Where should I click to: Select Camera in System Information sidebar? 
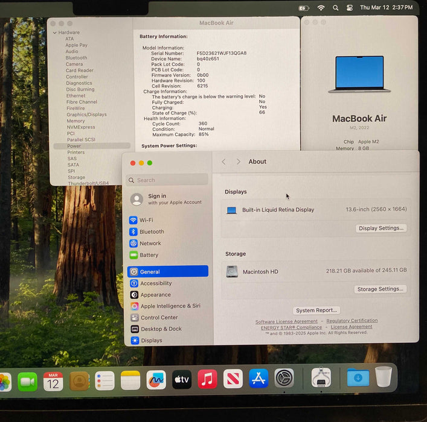(74, 64)
